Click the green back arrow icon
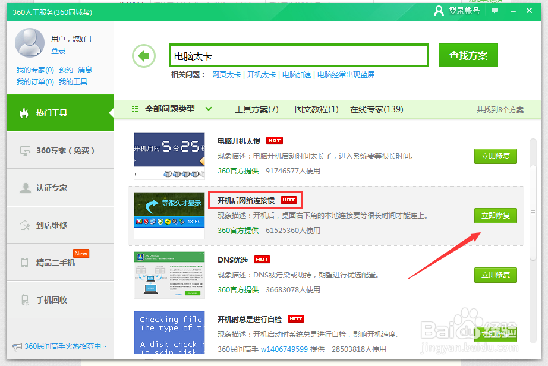Screen dimensions: 548x366 point(144,55)
